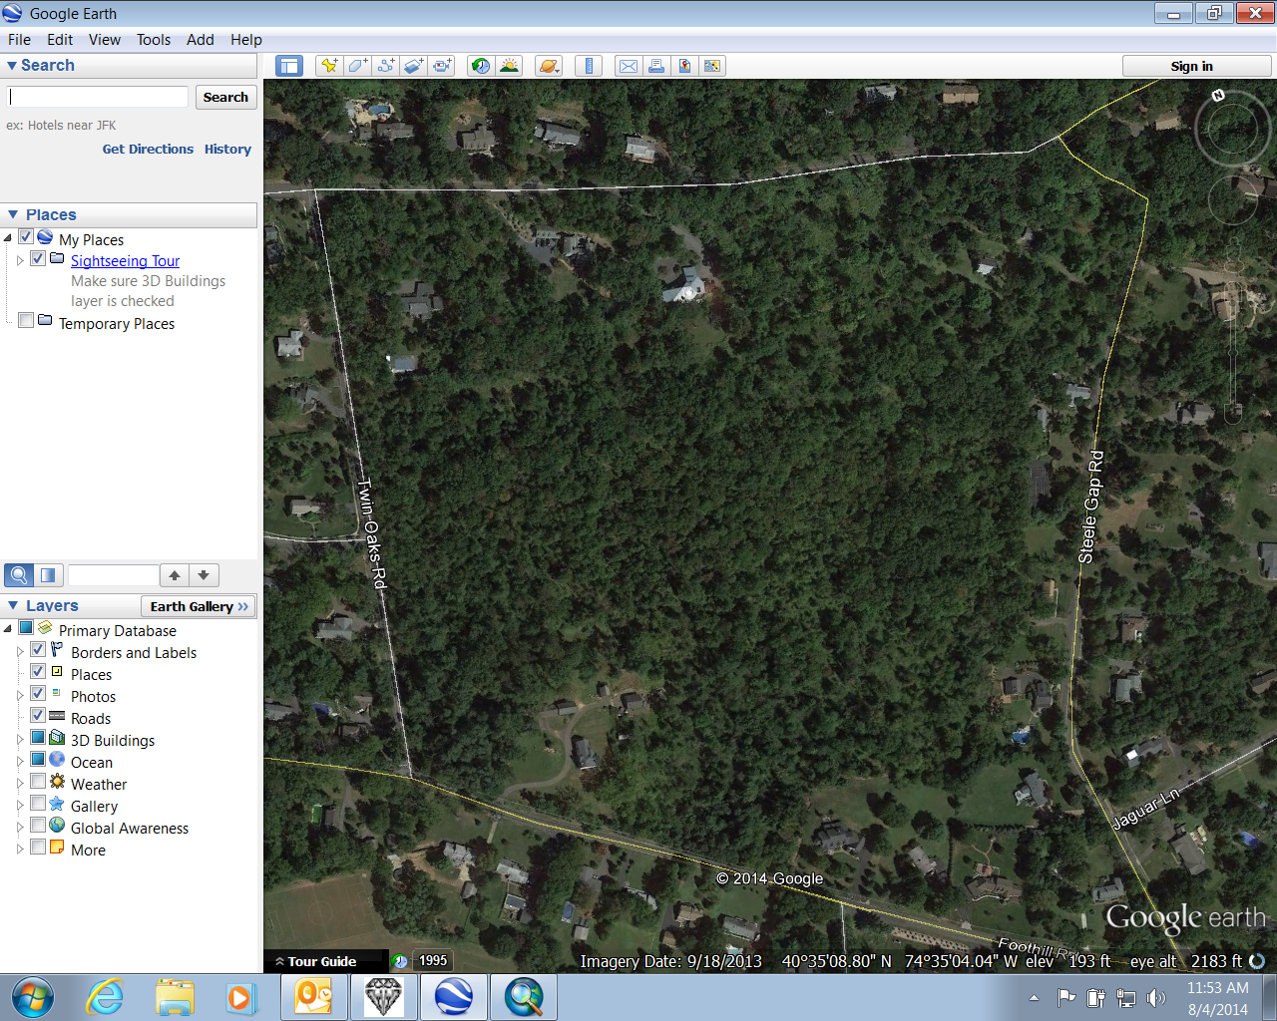Move selected place down with arrow button

coord(204,575)
